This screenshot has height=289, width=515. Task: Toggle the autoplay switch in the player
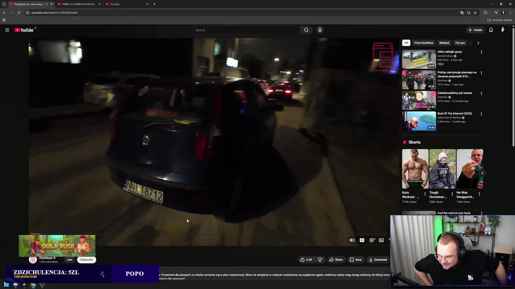pyautogui.click(x=352, y=240)
